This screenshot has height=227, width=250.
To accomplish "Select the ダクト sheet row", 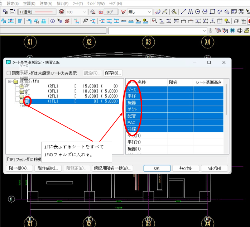I will click(x=174, y=109).
